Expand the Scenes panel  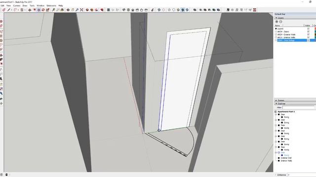click(x=295, y=100)
